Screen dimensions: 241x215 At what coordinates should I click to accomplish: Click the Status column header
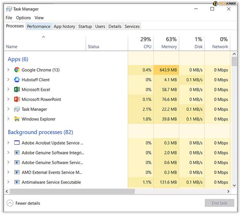107,43
